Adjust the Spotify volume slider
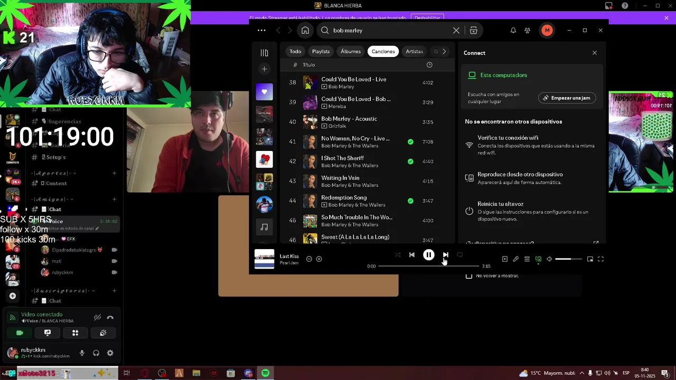The height and width of the screenshot is (380, 676). 568,259
